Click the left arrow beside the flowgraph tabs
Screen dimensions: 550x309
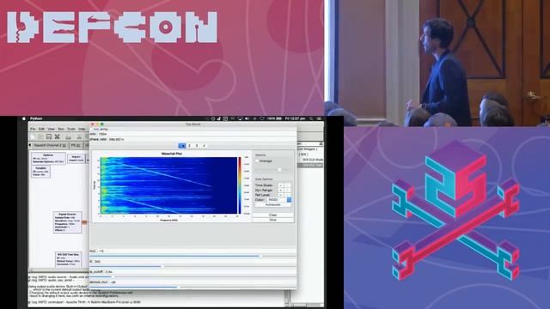tap(30, 145)
